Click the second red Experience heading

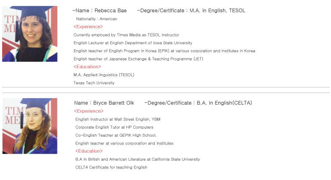[x=89, y=111]
